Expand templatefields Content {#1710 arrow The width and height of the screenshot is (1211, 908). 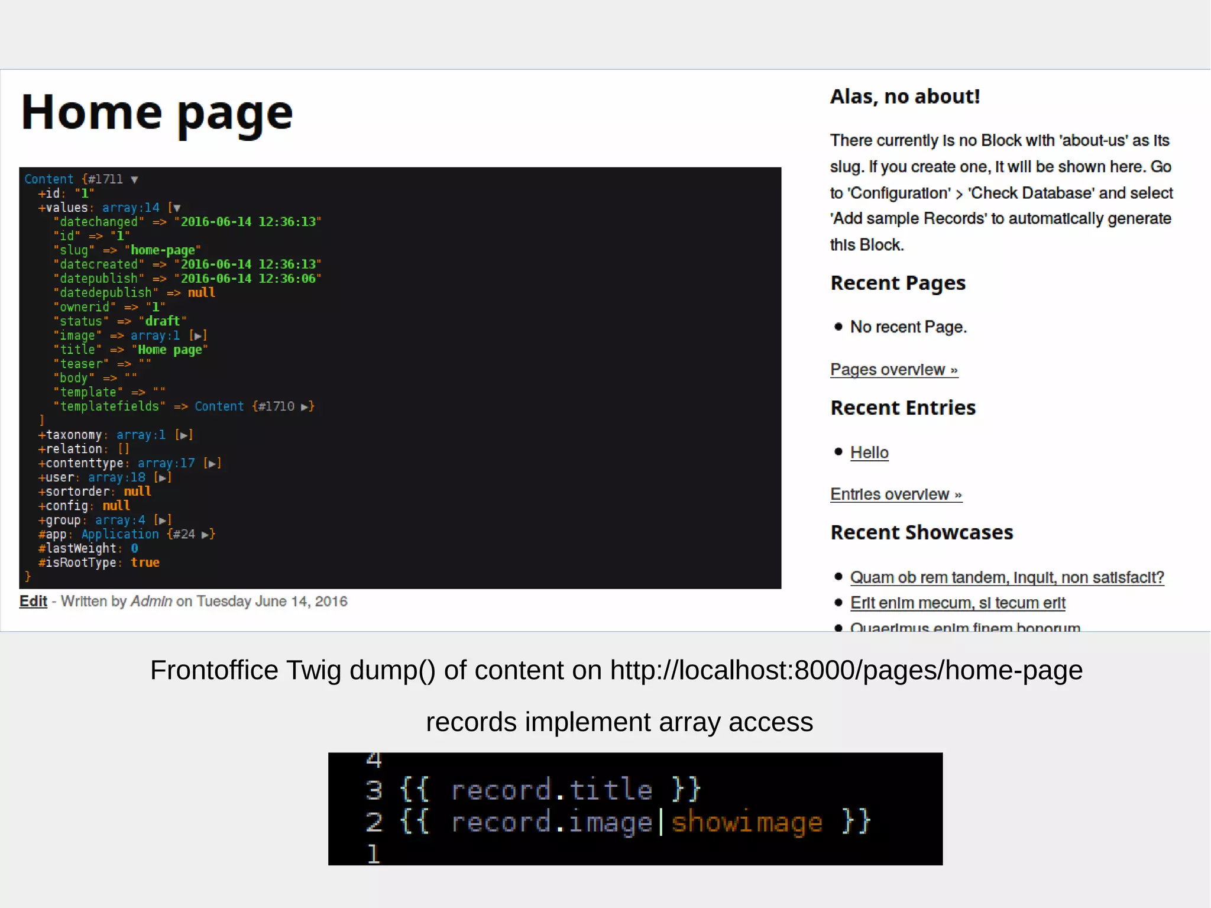(305, 407)
